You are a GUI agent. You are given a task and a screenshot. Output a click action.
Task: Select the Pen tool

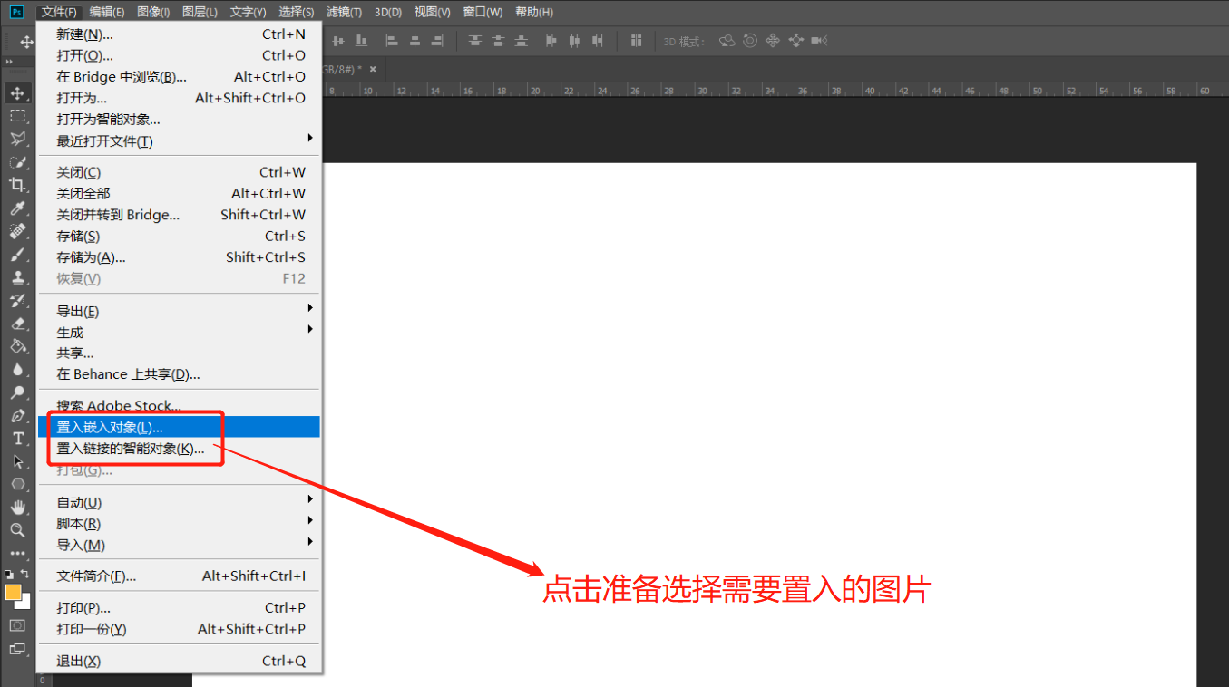(17, 416)
